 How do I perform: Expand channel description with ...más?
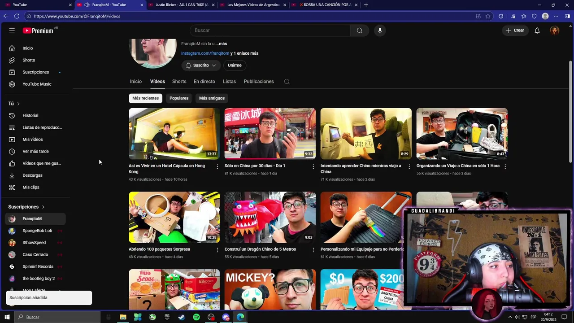[x=221, y=44]
